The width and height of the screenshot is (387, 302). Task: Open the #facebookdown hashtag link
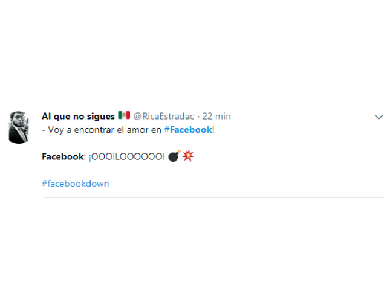point(75,184)
